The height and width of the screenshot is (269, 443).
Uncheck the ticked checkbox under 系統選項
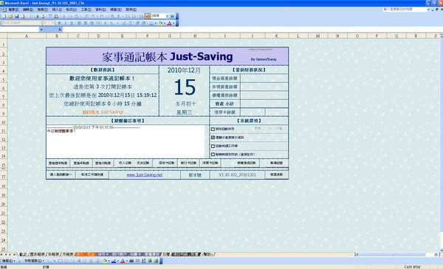click(213, 137)
